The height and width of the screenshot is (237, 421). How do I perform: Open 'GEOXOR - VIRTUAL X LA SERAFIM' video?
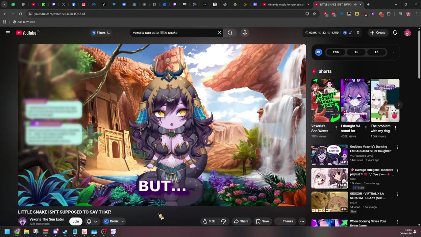coord(367,196)
